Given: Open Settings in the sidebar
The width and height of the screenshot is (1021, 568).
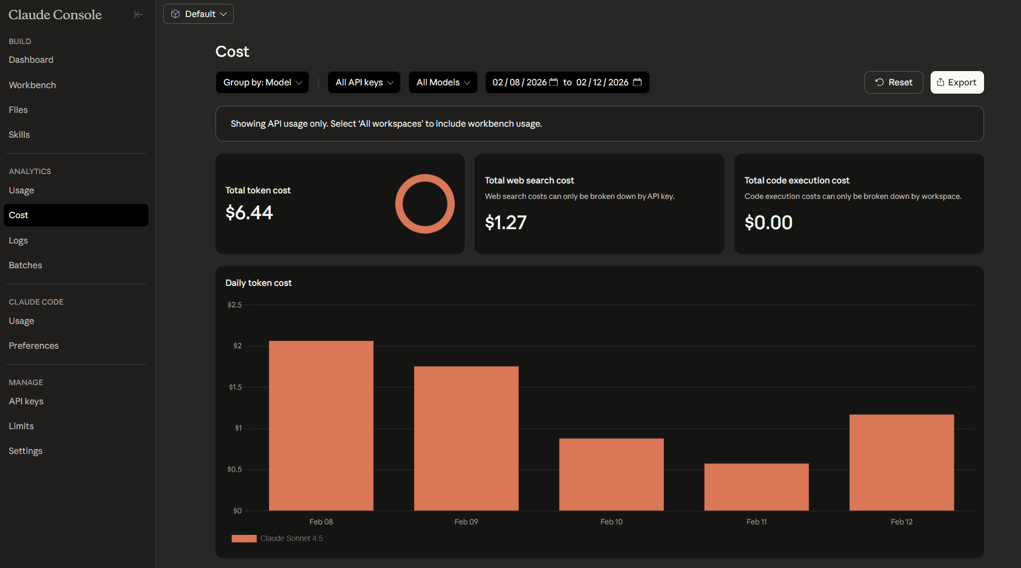Looking at the screenshot, I should click(25, 451).
